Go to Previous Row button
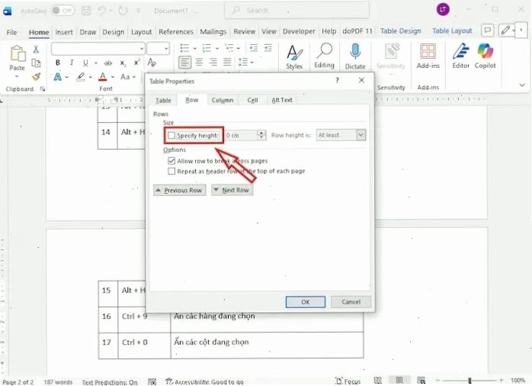The height and width of the screenshot is (386, 532). tap(179, 190)
